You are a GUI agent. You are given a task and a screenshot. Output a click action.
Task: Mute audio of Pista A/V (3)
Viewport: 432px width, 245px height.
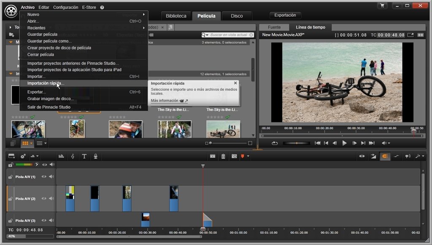[x=51, y=220]
